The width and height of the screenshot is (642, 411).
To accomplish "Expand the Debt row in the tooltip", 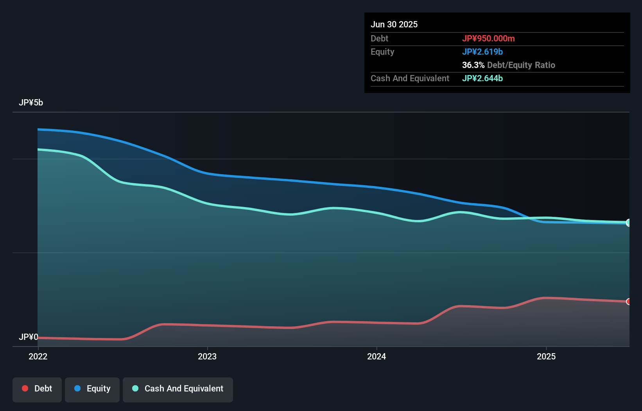I will point(379,38).
